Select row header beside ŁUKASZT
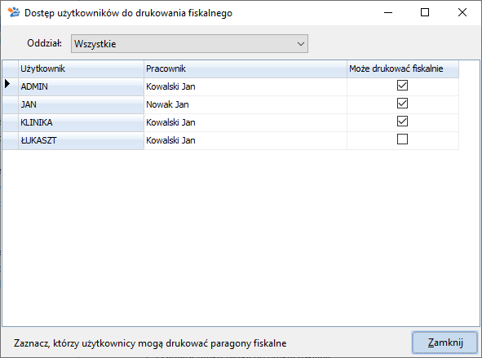The height and width of the screenshot is (358, 482). click(10, 141)
